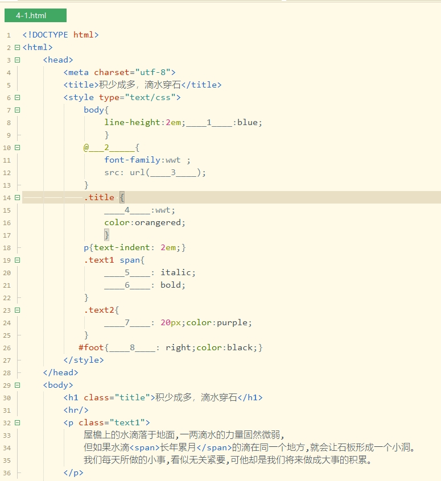Click the <!DOCTYPE html> declaration
The width and height of the screenshot is (441, 481).
click(x=60, y=35)
